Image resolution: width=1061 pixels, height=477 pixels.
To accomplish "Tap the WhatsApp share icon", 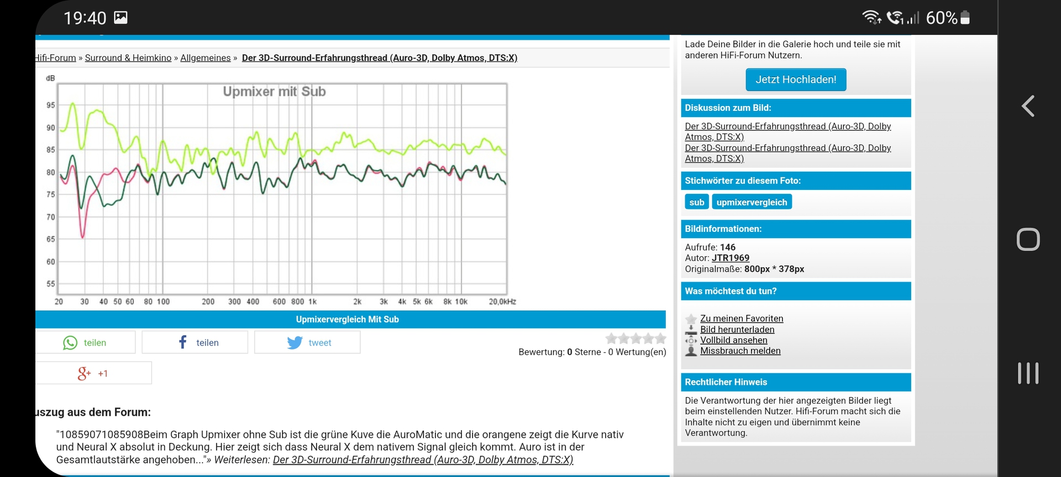I will pos(70,343).
